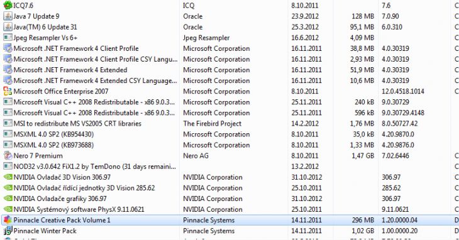Click the MSXML 4.0 SP2 (KB954430) icon
Screen dimensions: 459x240
(8, 134)
